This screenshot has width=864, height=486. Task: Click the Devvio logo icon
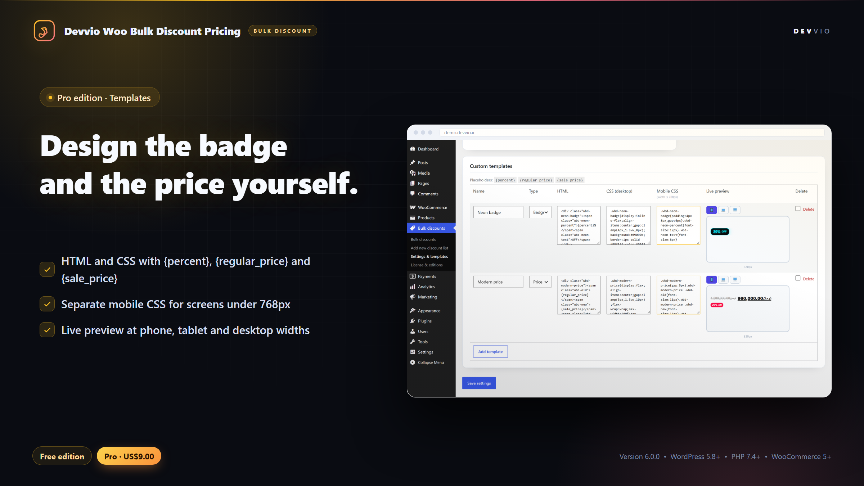tap(44, 31)
